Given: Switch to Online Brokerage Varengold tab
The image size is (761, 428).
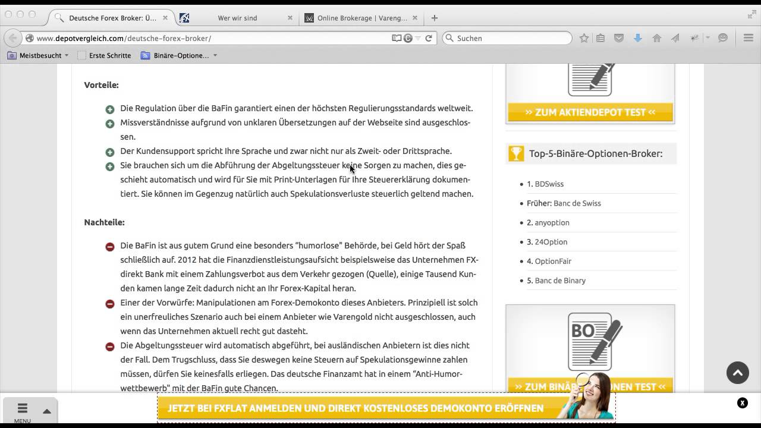Looking at the screenshot, I should [362, 18].
